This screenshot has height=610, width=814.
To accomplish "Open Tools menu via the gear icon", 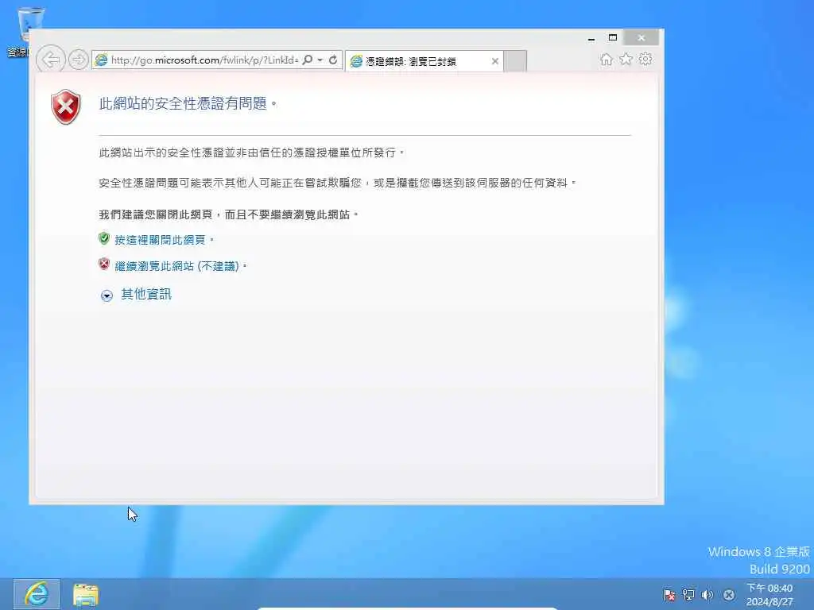I will click(645, 59).
